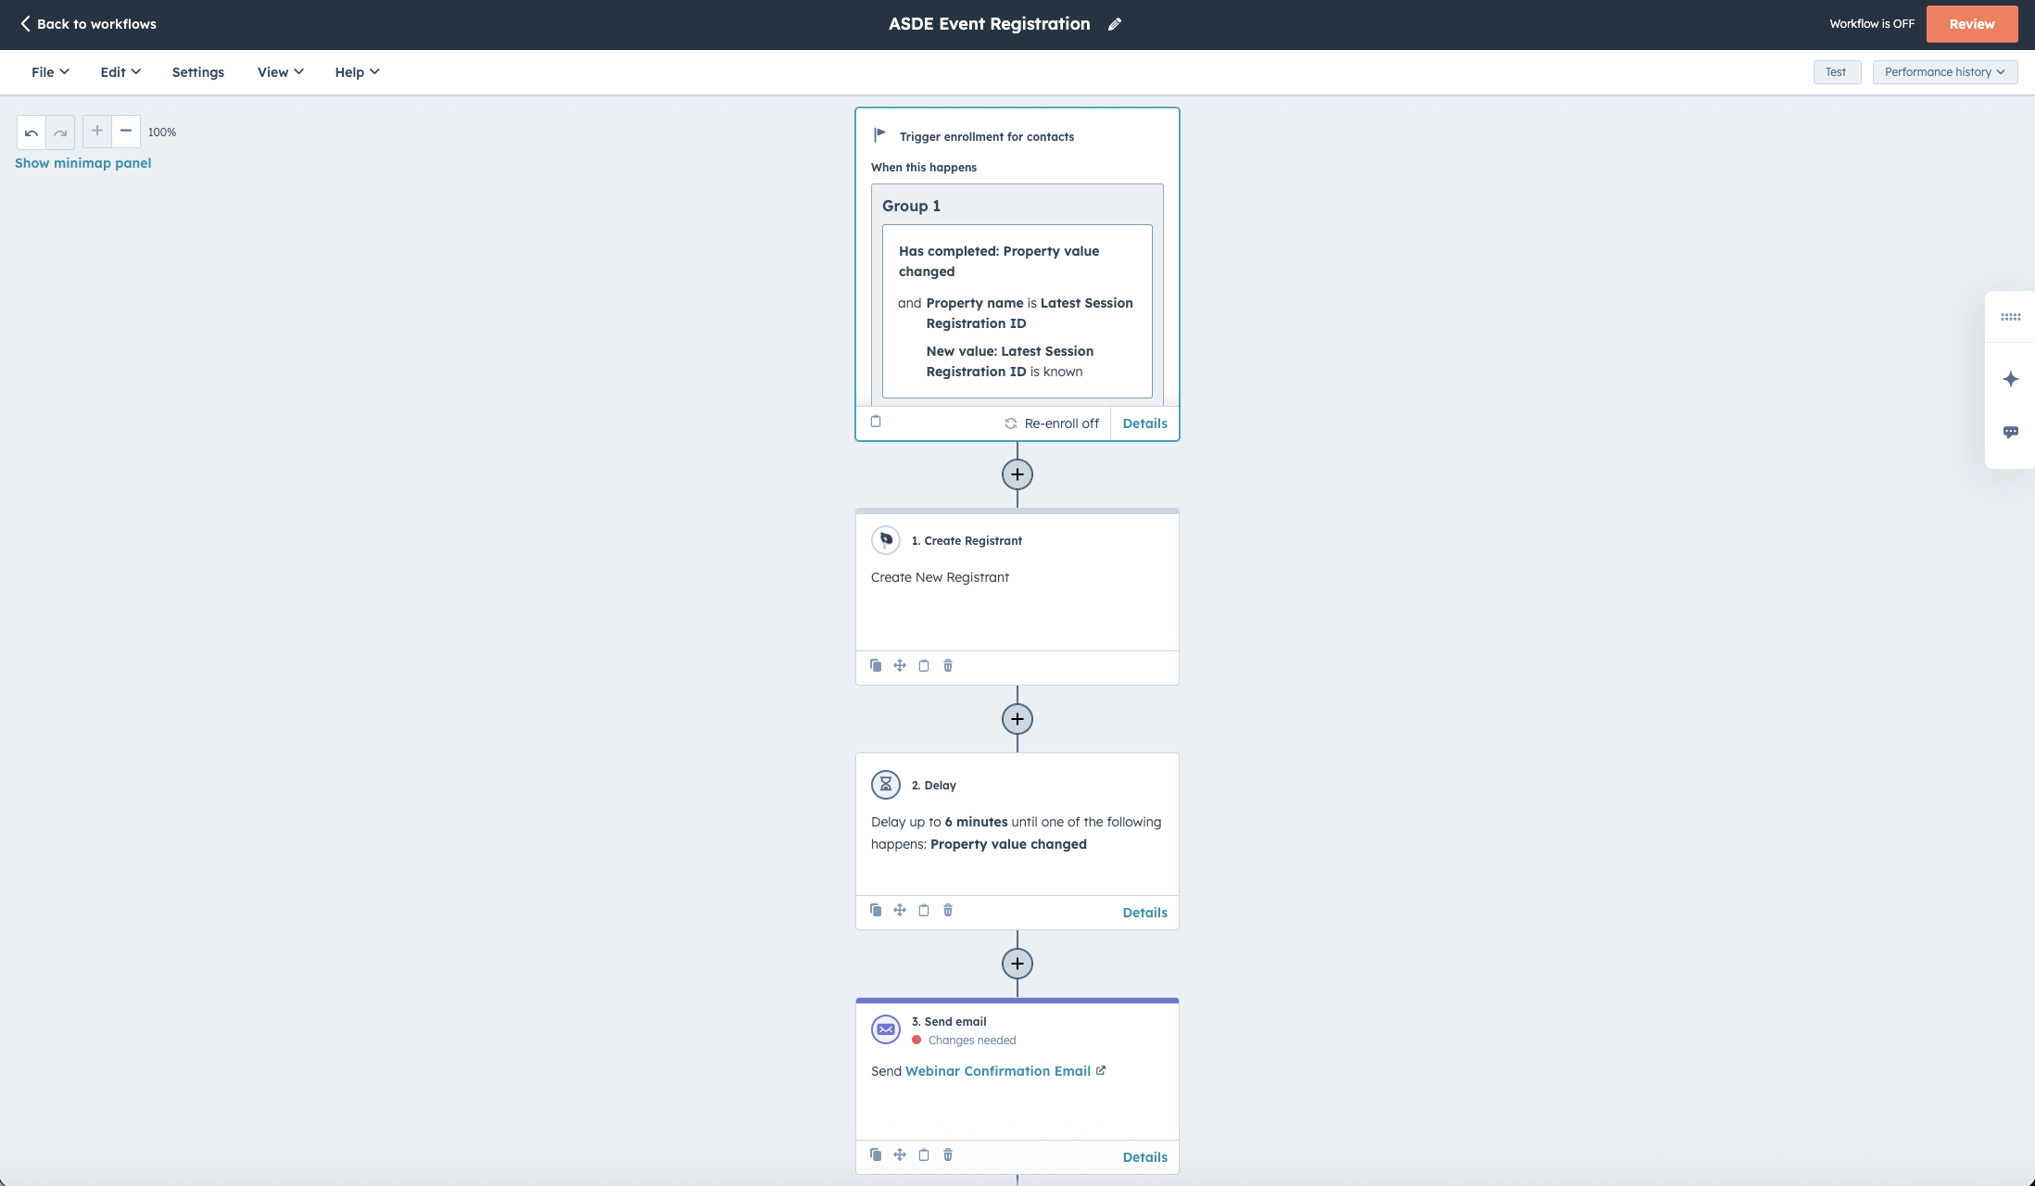This screenshot has height=1186, width=2035.
Task: Select the Group 1 trigger criteria box
Action: pyautogui.click(x=1017, y=294)
